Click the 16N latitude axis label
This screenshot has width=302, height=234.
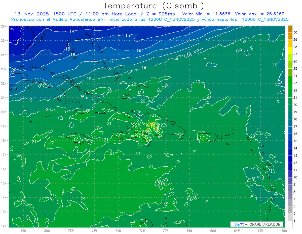4,169
